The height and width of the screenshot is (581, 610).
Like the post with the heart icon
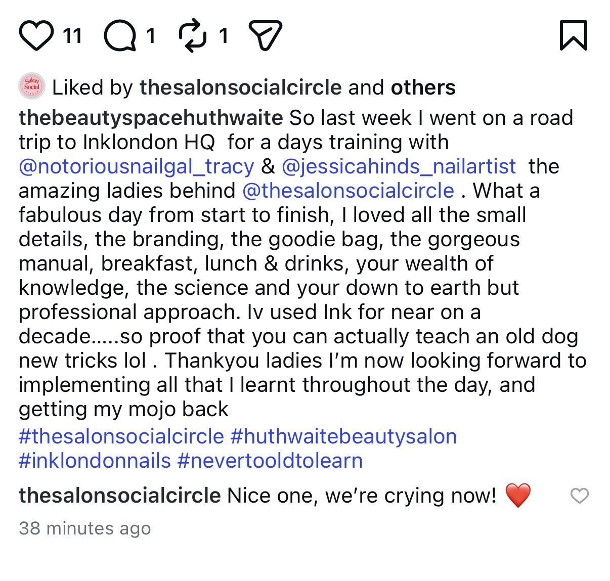pos(36,36)
